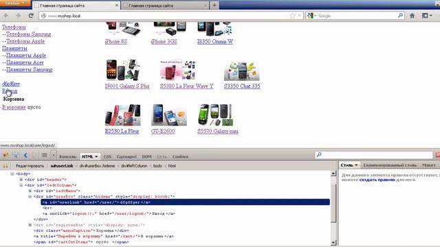Click Firebug panel forward arrow
This screenshot has width=440, height=247.
point(35,155)
